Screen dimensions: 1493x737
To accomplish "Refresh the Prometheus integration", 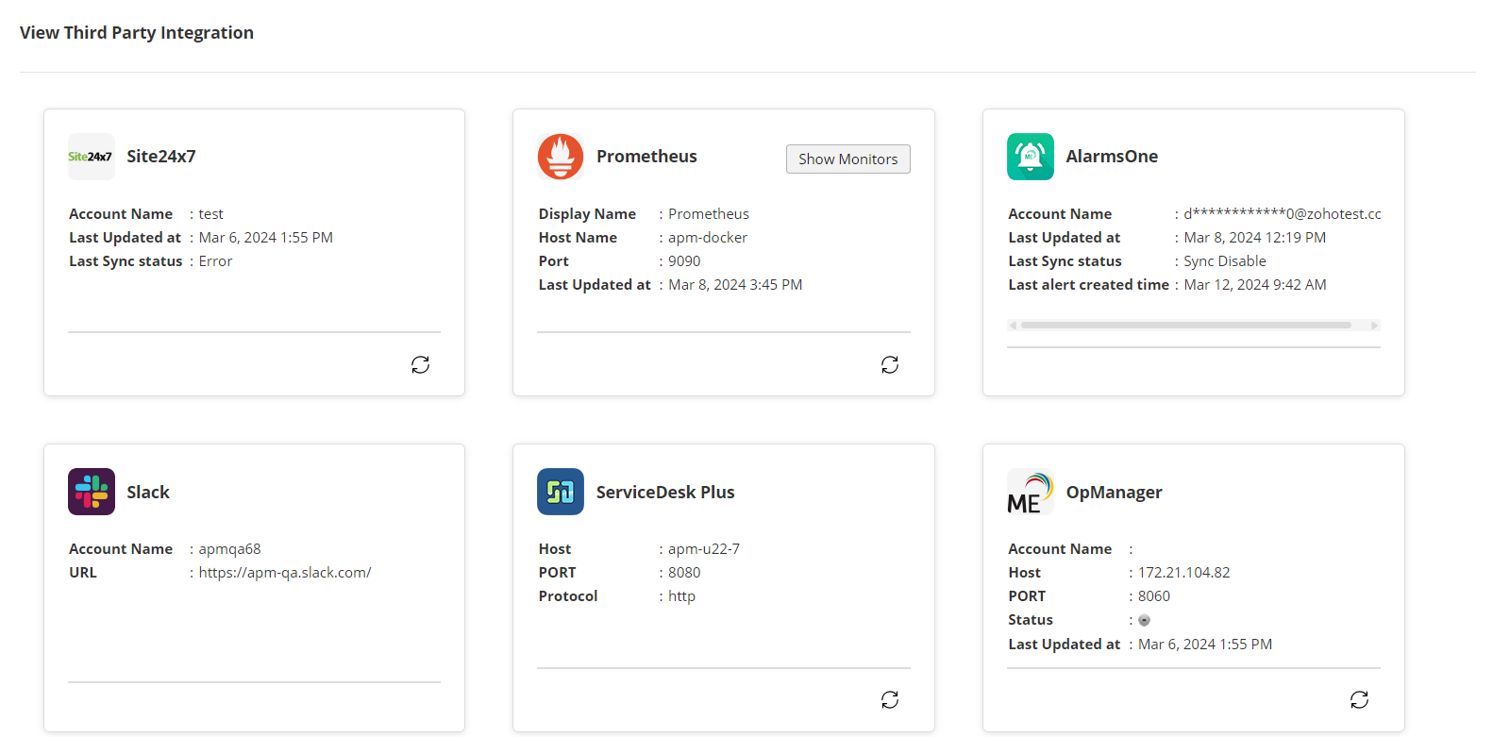I will pyautogui.click(x=890, y=364).
